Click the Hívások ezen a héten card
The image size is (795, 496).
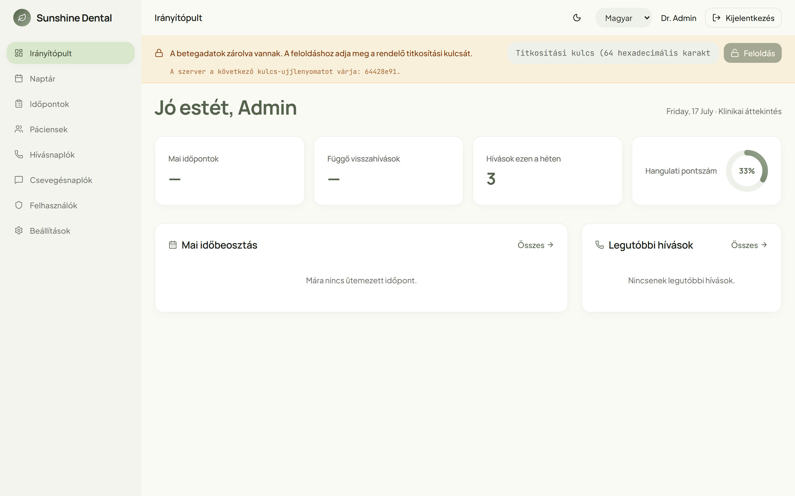(548, 171)
